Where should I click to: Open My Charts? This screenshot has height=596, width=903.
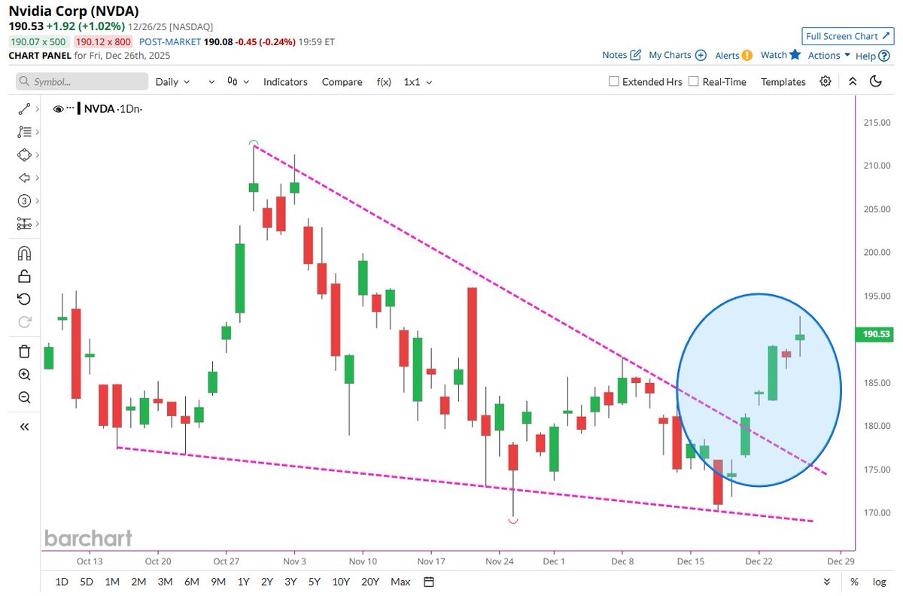(677, 55)
